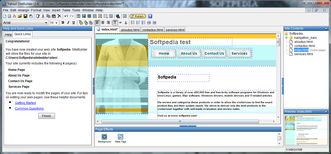Screen dimensions: 331x154
Task: Insert a table with the grid icon
Action: click(x=89, y=16)
